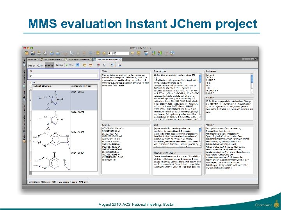Click the Use field scrollbar

[x=200, y=137]
